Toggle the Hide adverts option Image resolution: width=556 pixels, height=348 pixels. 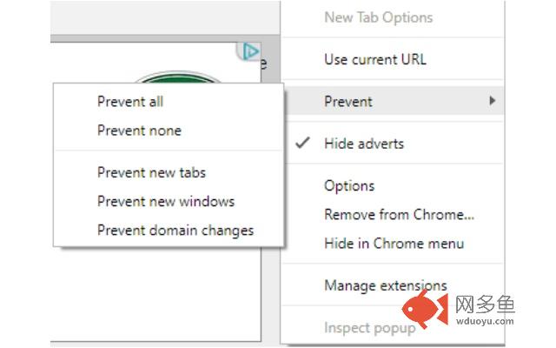[394, 144]
